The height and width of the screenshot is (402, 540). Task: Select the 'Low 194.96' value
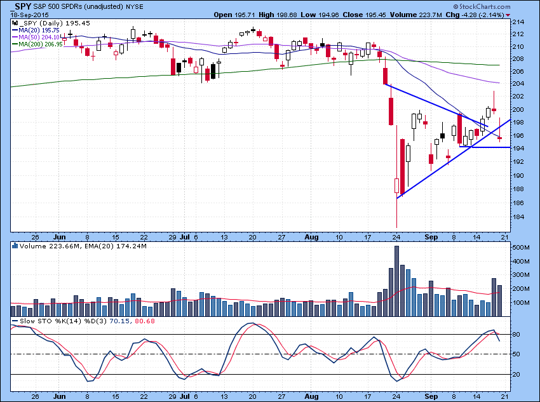(320, 15)
